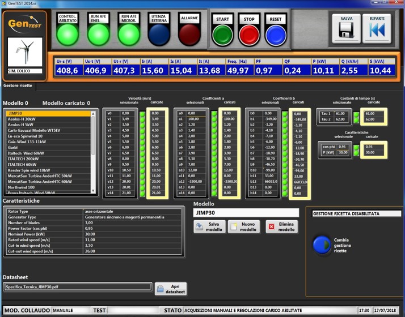
Task: Click the wind turbine SIM. EOLICO image
Action: pyautogui.click(x=25, y=53)
